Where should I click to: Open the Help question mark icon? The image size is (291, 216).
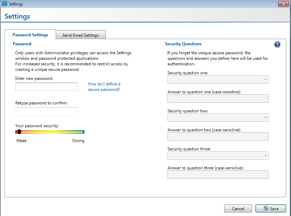pyautogui.click(x=277, y=44)
